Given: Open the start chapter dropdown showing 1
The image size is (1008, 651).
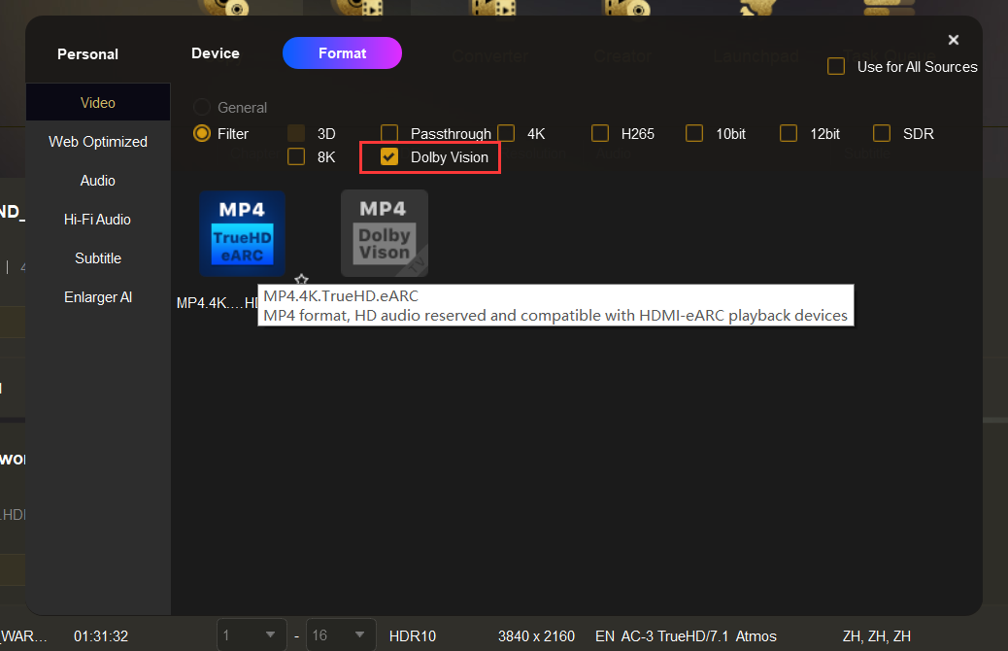Looking at the screenshot, I should coord(252,635).
